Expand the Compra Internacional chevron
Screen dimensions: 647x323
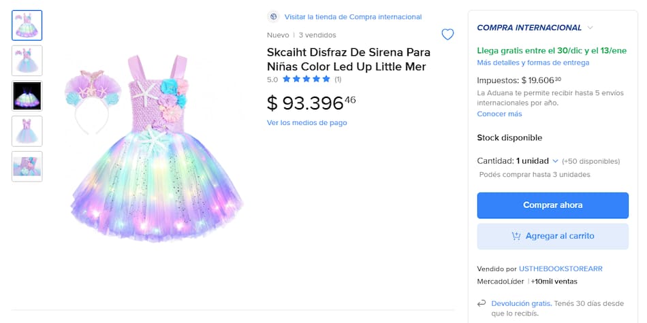[590, 28]
